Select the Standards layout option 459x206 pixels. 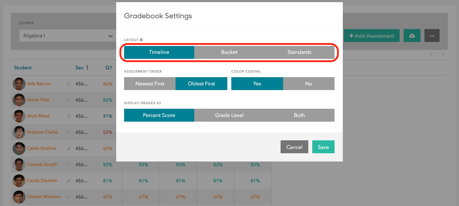299,52
